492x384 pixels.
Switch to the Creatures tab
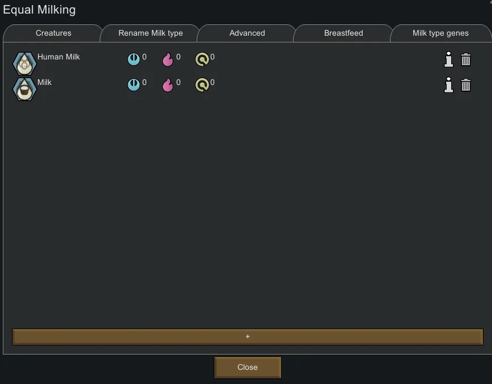coord(53,33)
